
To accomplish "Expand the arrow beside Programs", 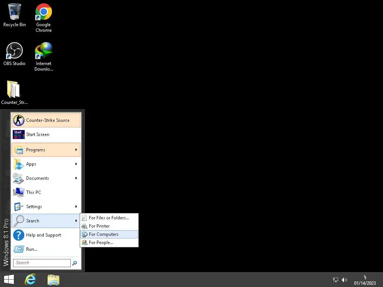I will 76,149.
